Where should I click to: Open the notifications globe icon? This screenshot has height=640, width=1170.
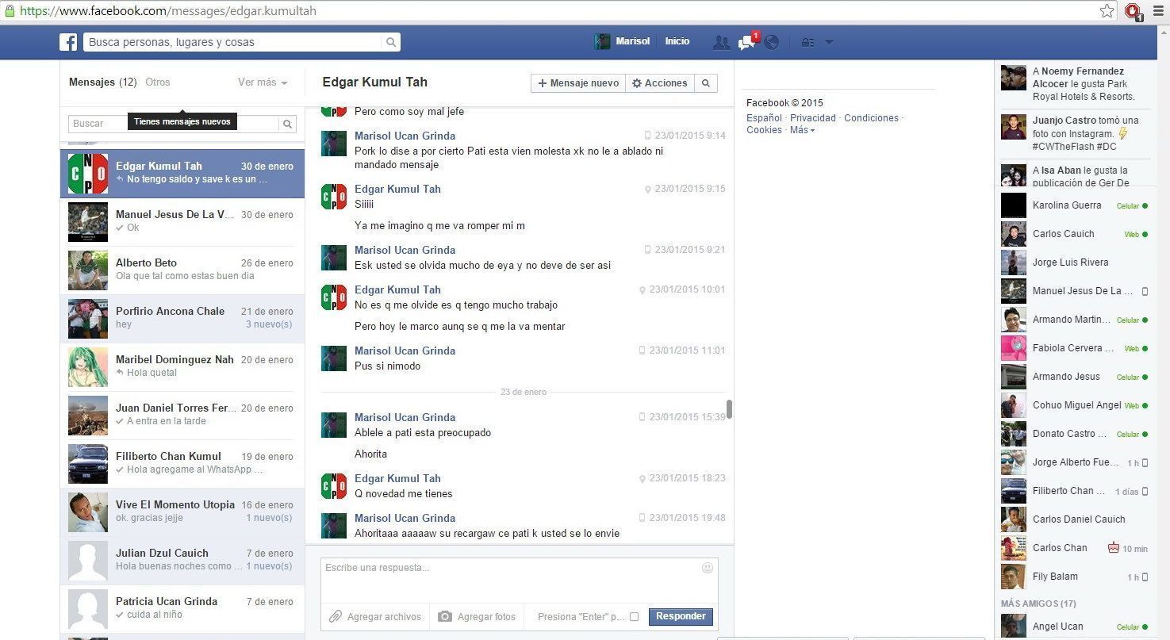(x=771, y=42)
